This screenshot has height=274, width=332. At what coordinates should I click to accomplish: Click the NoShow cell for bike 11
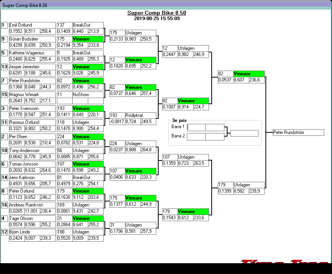click(88, 95)
